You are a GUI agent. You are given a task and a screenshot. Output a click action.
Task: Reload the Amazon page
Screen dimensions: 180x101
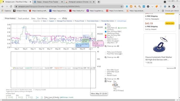point(11,6)
